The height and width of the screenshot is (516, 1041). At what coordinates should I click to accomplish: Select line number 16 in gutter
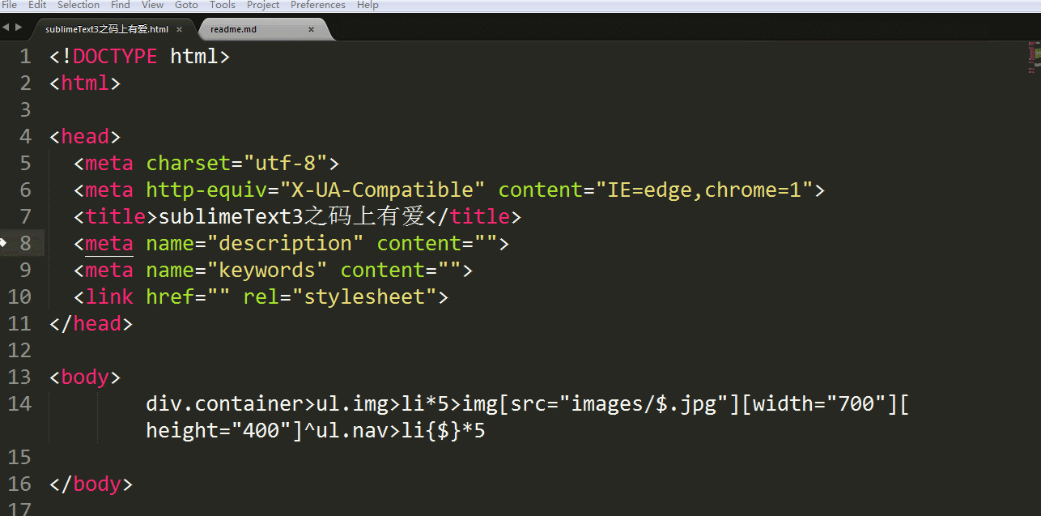pos(19,484)
